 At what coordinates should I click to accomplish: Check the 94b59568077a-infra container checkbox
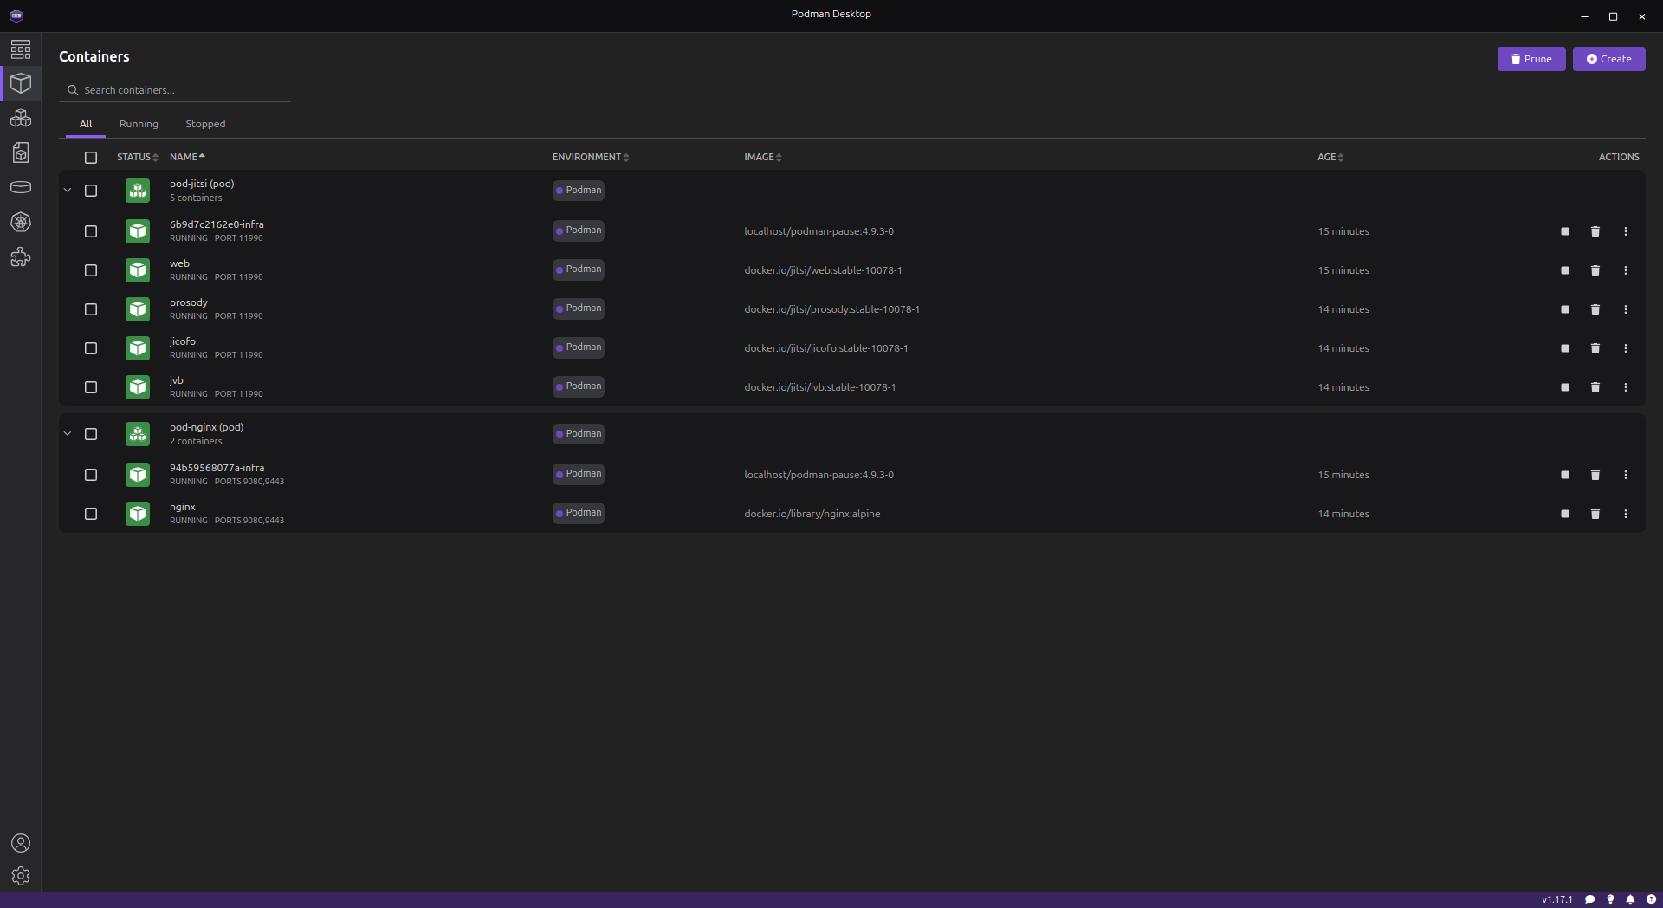(91, 475)
